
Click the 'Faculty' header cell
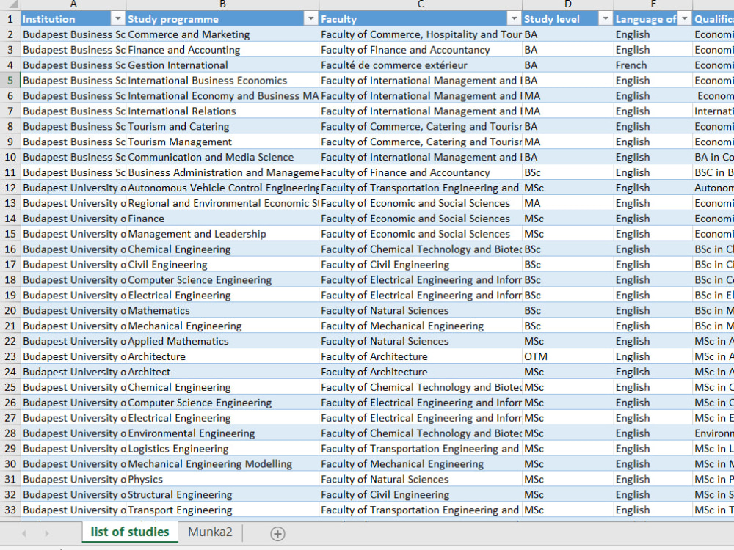click(x=421, y=19)
